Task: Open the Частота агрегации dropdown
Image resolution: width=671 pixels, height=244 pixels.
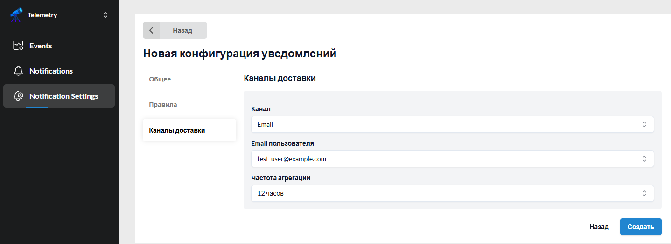Action: click(453, 193)
